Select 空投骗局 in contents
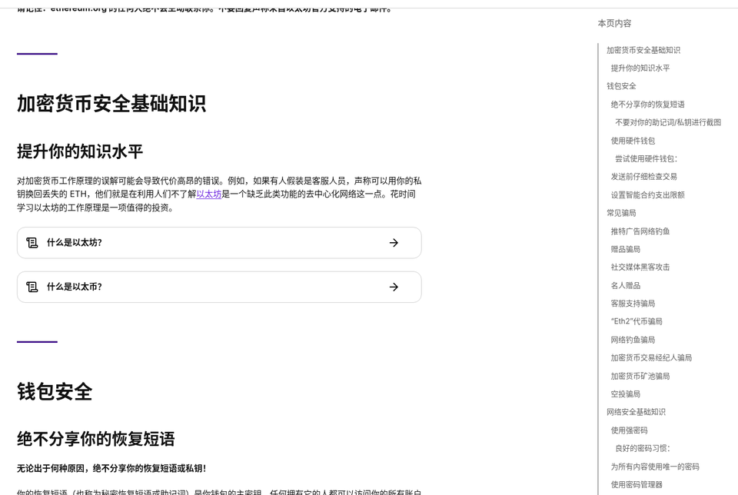The image size is (738, 495). [625, 394]
